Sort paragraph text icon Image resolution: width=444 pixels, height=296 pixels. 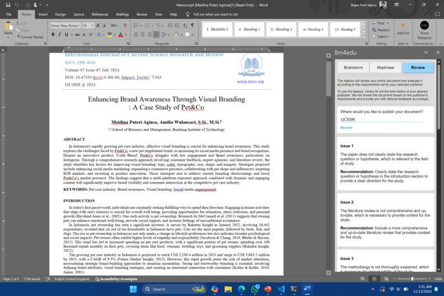point(185,25)
